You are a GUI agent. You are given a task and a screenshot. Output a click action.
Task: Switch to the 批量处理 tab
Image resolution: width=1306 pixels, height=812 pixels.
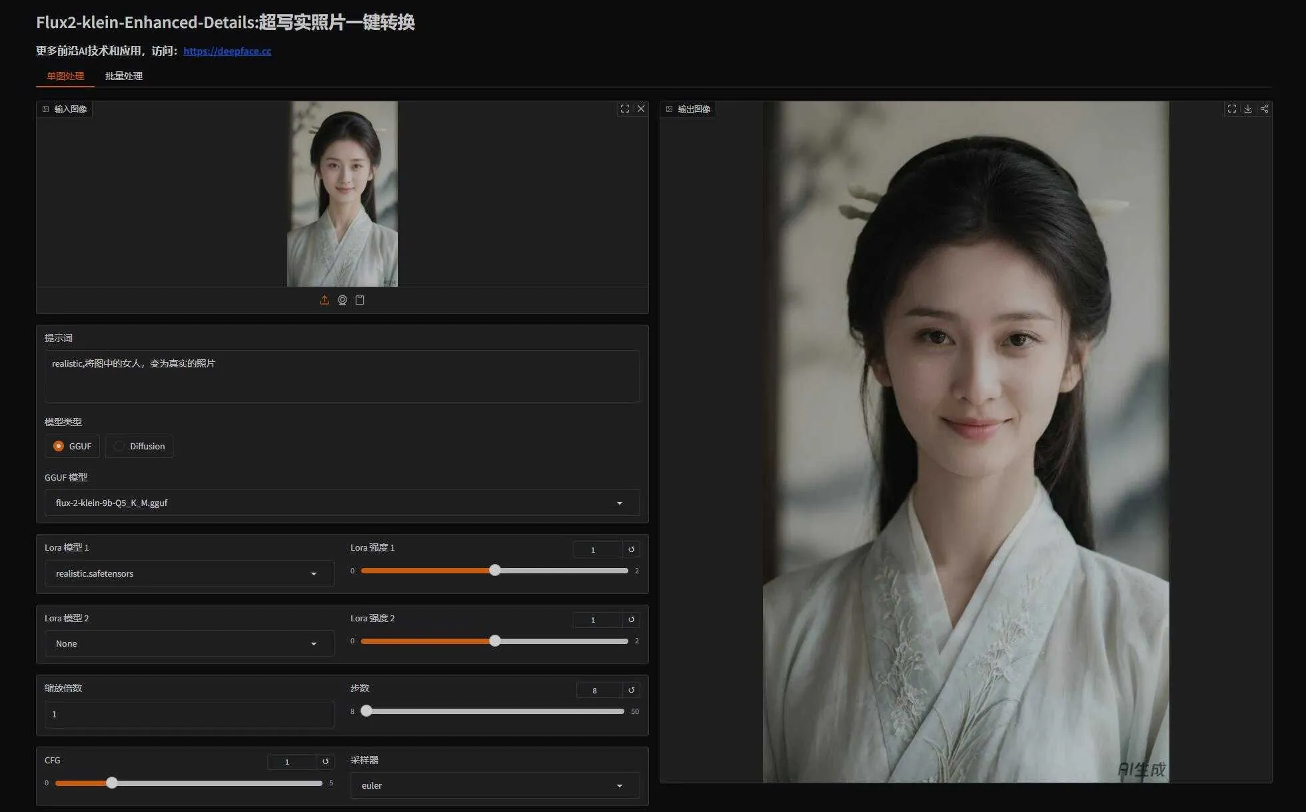[123, 76]
